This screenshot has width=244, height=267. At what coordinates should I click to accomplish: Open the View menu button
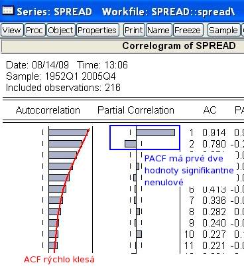[12, 30]
